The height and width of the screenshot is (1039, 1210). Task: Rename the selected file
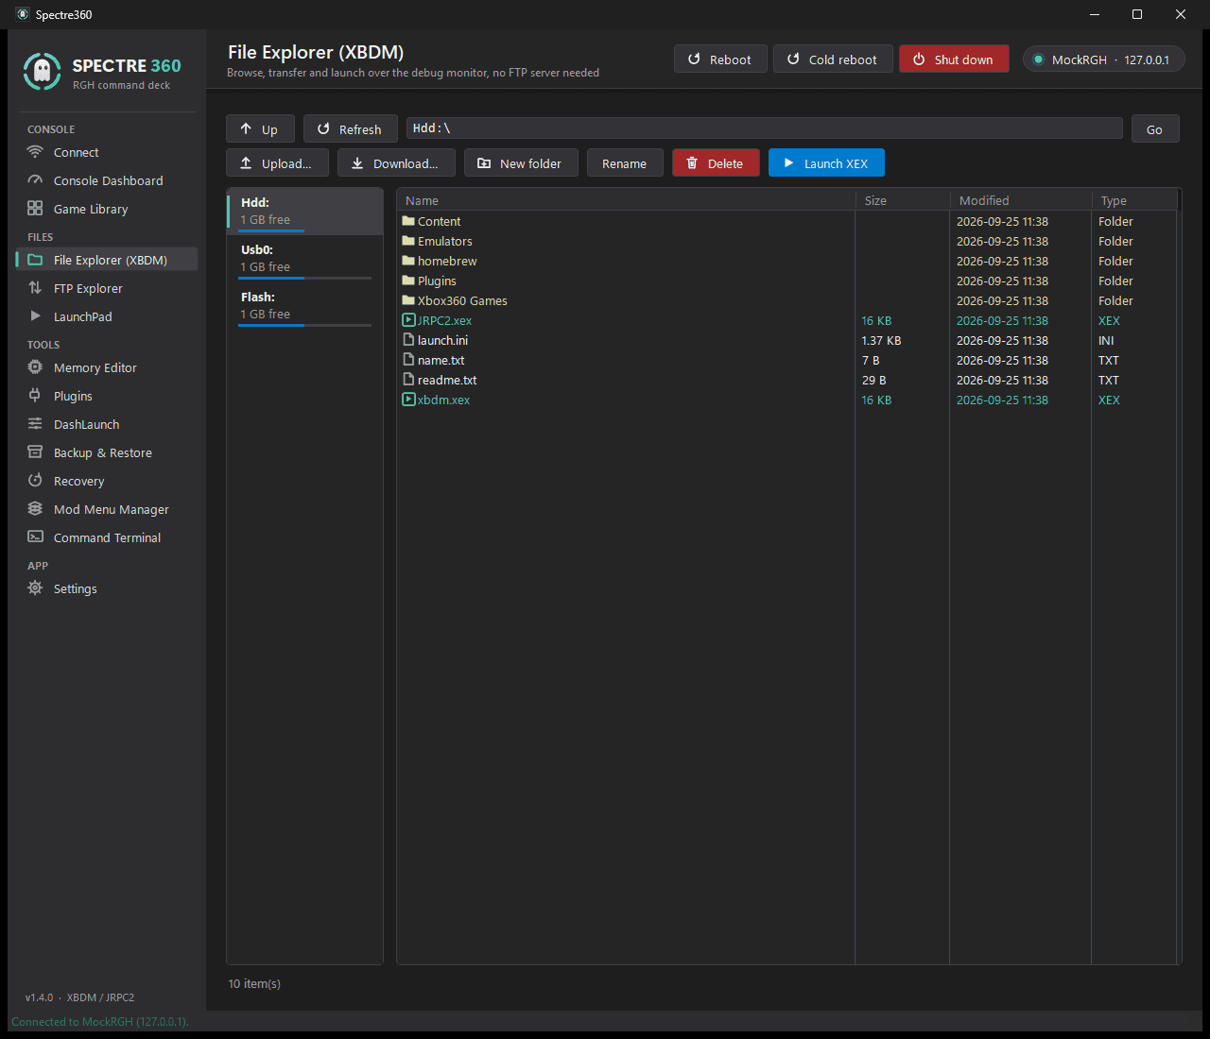[625, 163]
